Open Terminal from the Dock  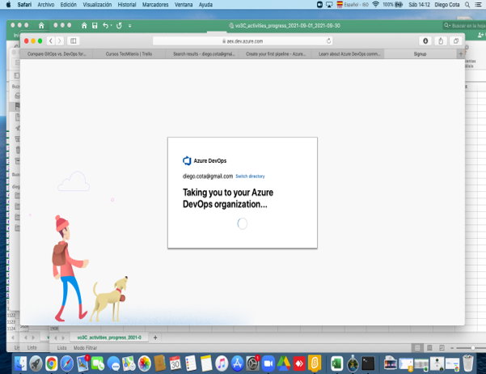(x=368, y=363)
